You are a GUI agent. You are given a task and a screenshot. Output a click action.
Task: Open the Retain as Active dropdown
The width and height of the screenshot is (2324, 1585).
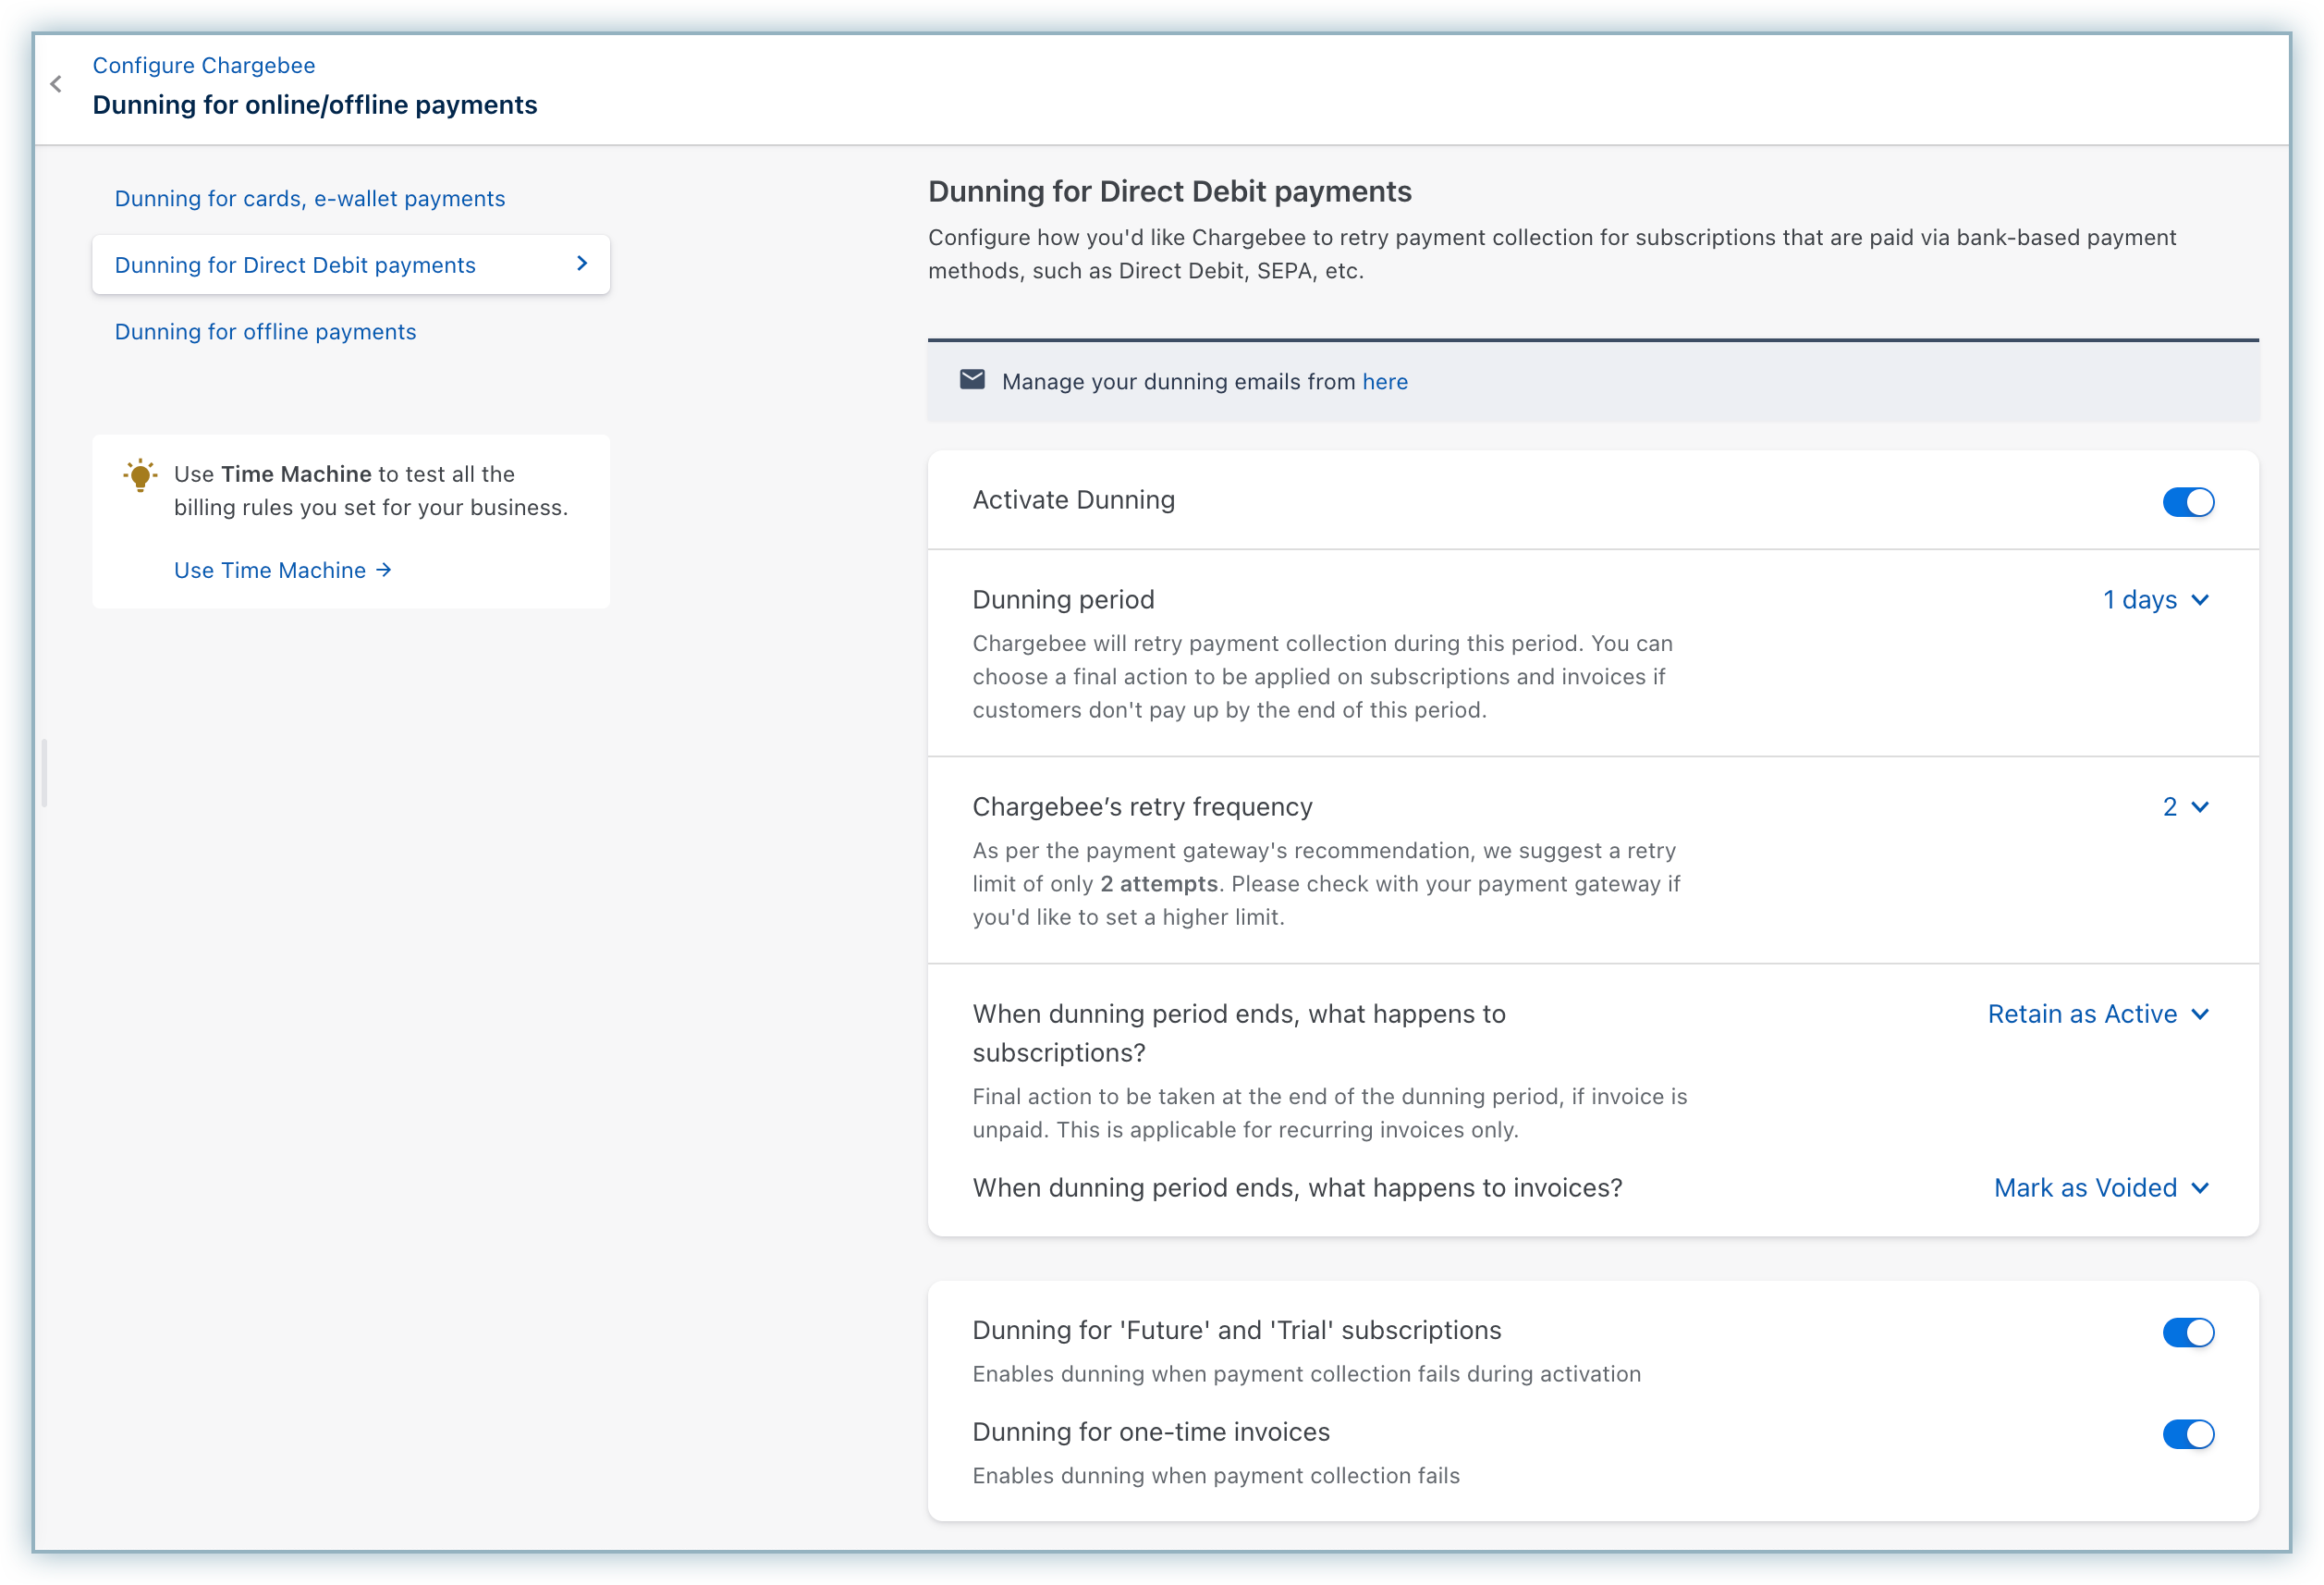(2082, 1014)
